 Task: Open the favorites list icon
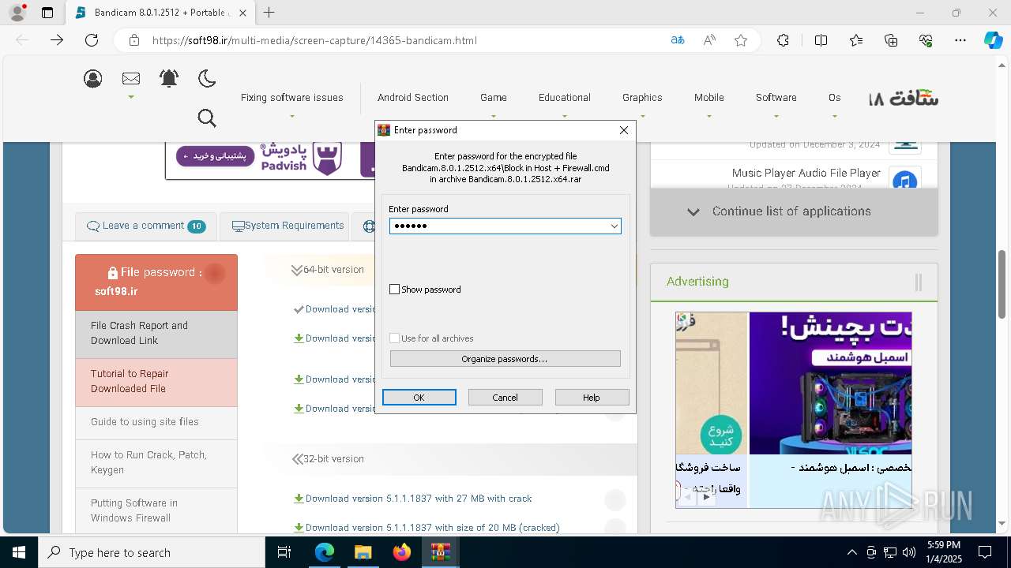point(856,40)
